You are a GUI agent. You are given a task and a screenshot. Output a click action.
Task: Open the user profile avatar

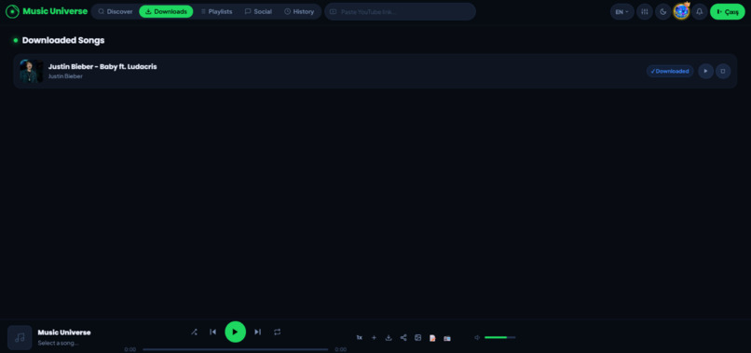pyautogui.click(x=681, y=12)
